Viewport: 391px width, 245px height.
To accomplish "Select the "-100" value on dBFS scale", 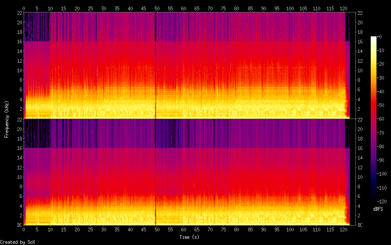I will tap(382, 174).
